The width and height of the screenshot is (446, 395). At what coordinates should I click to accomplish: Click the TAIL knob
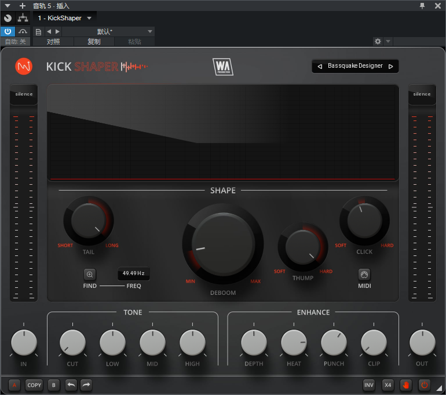pos(89,221)
